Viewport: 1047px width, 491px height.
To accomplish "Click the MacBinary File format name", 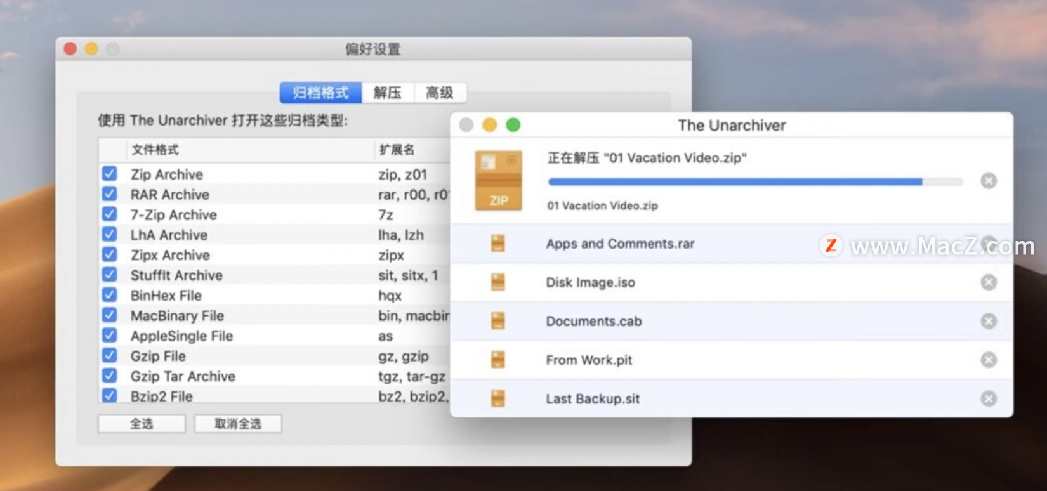I will [177, 316].
